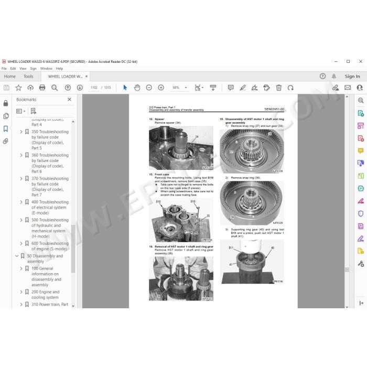Open the sign document pen icon
The height and width of the screenshot is (367, 367).
pos(254,88)
